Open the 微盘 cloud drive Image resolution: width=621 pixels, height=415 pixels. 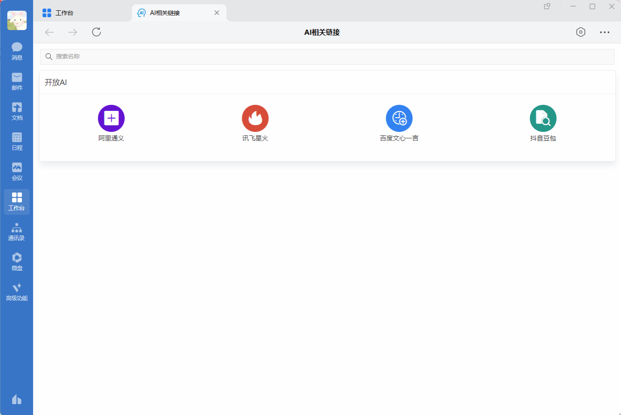click(x=17, y=262)
